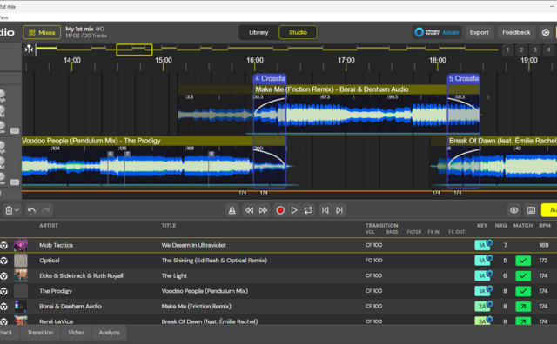Click the track icon on Mob Tactics row
This screenshot has height=344, width=557.
tap(4, 245)
